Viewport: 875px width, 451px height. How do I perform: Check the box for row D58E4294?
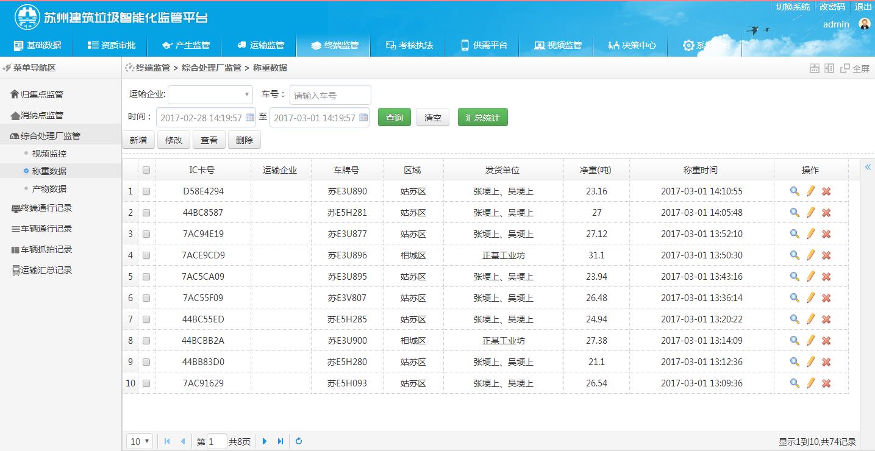[x=146, y=191]
